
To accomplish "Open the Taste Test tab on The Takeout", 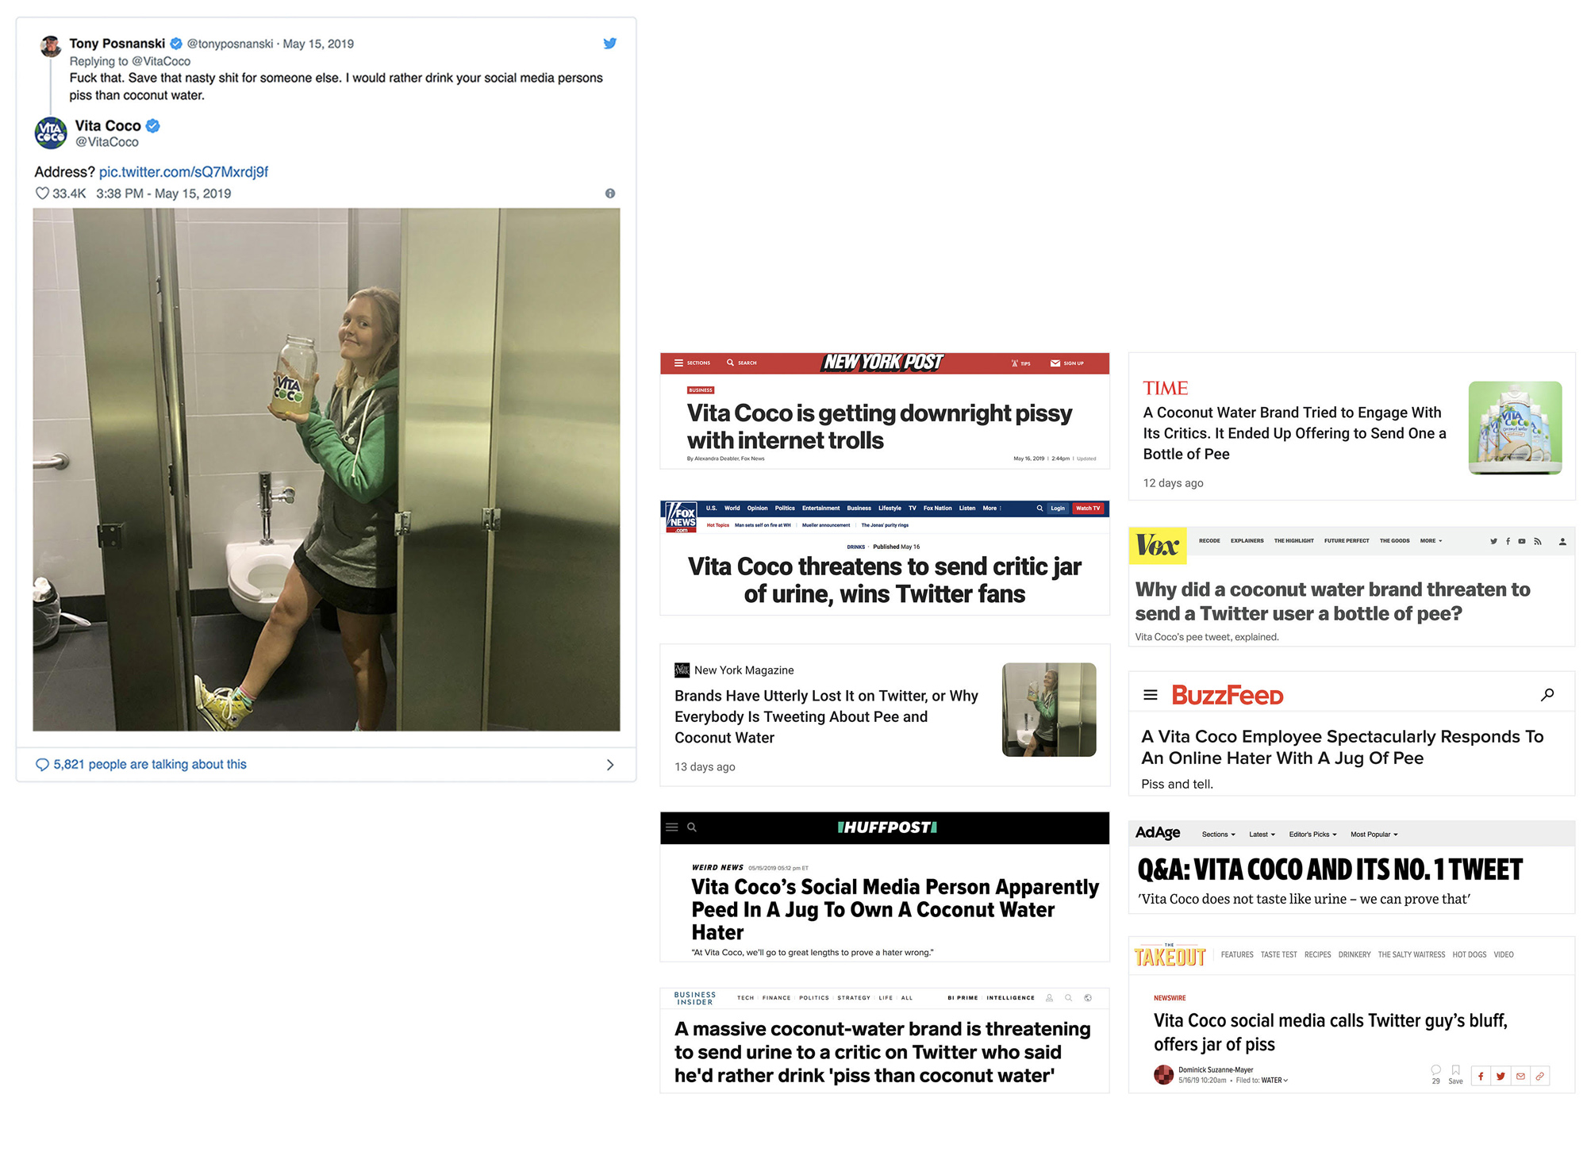I will coord(1278,954).
